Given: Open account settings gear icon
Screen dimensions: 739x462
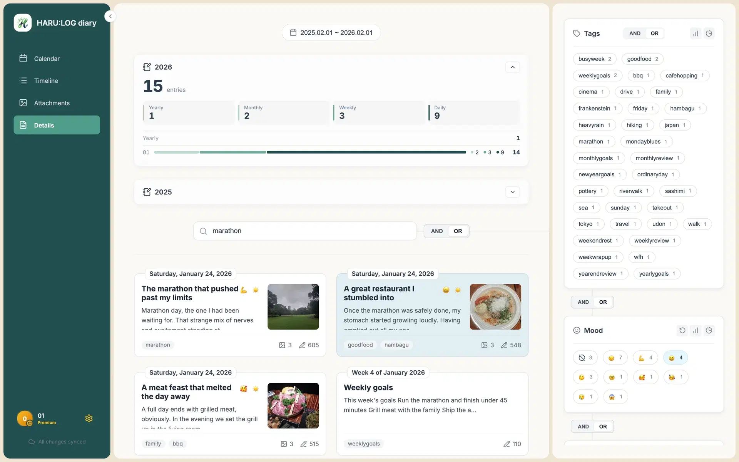Looking at the screenshot, I should pyautogui.click(x=89, y=418).
